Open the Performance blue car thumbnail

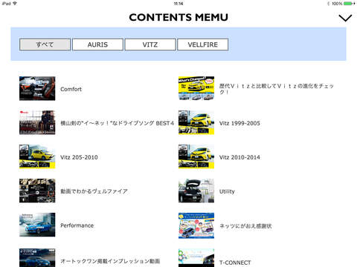coord(37,225)
